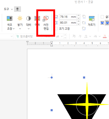Screen dimensions: 109x119
Task: Apply bold with the first 가 button
Action: [74, 36]
